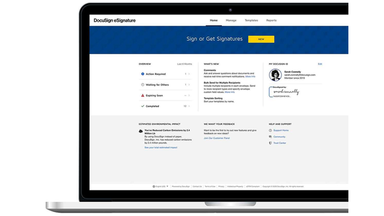Click the carbon emissions cloud icon

coord(141,131)
